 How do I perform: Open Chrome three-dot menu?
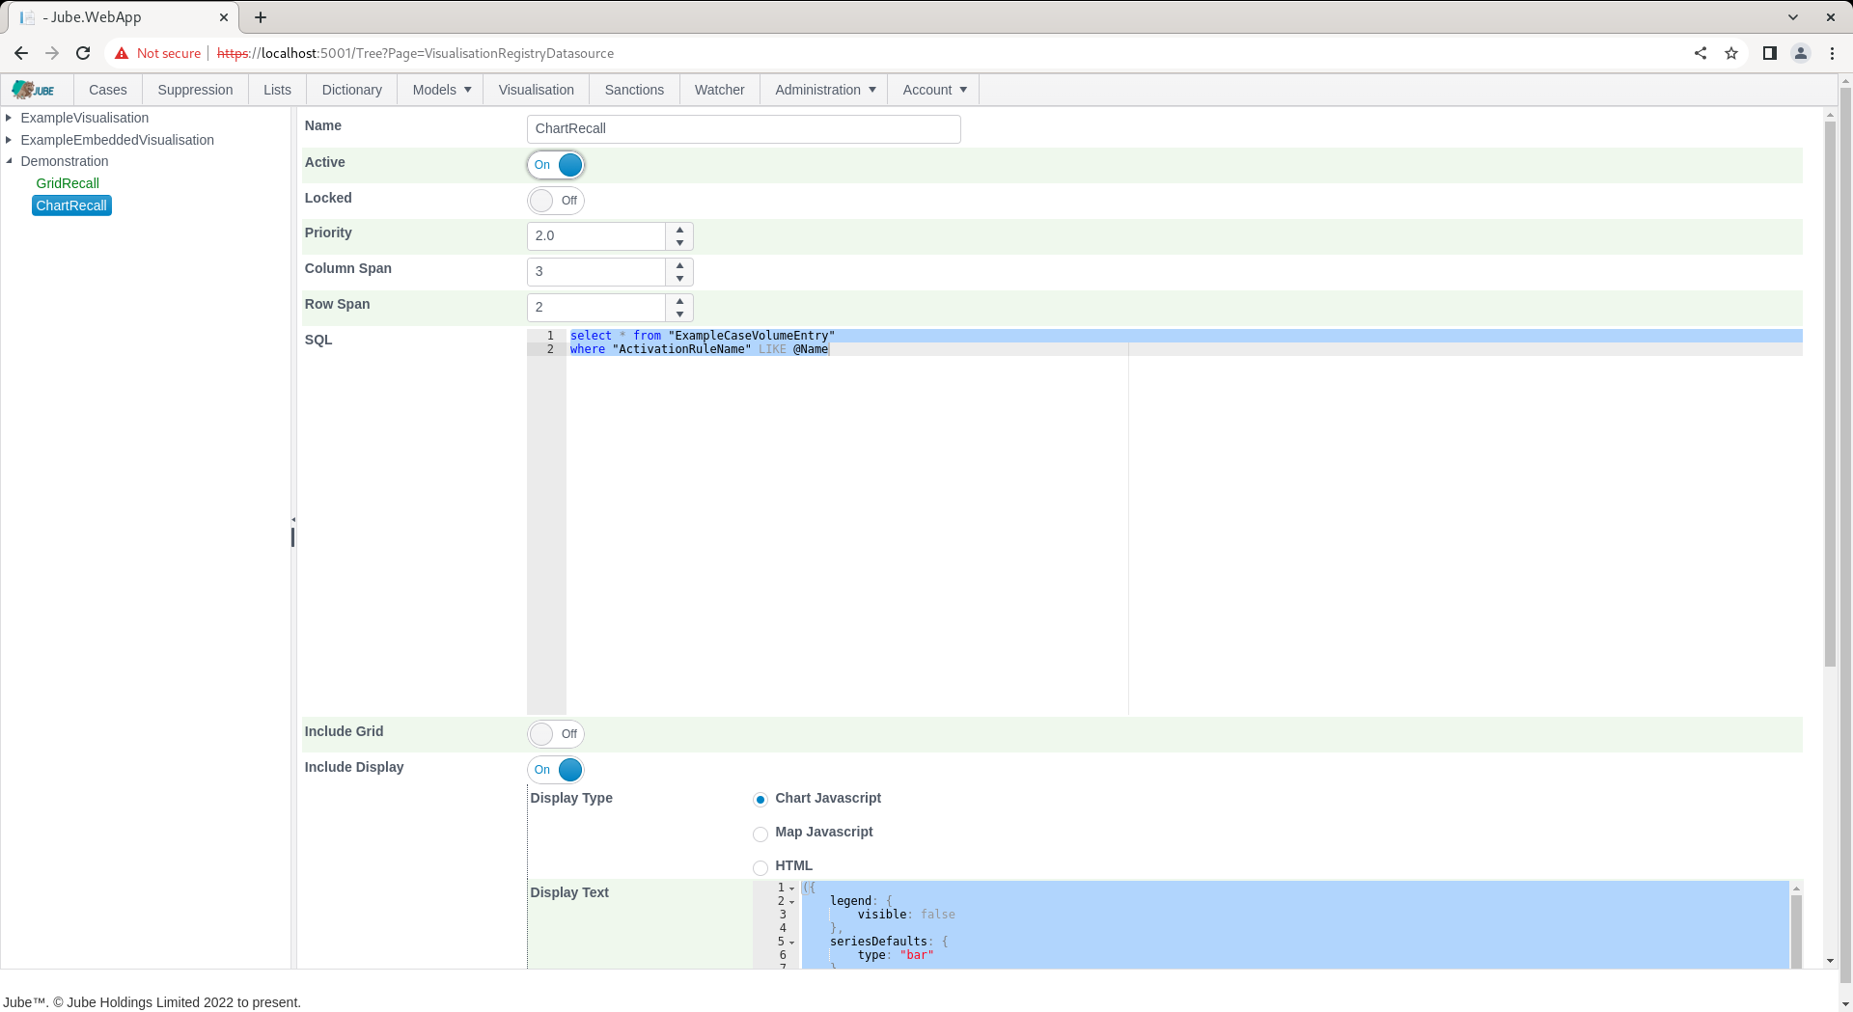click(1832, 53)
